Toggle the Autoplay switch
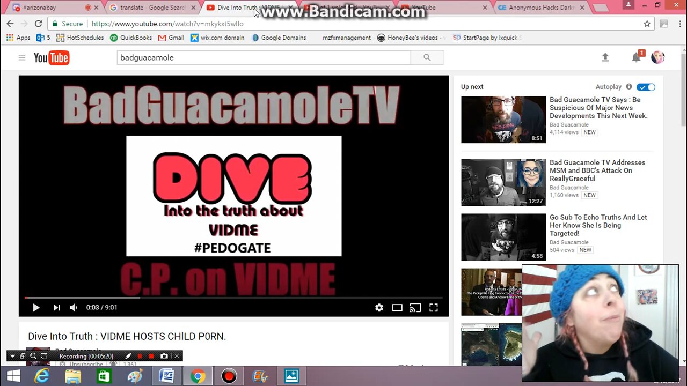The width and height of the screenshot is (687, 386). [x=646, y=87]
